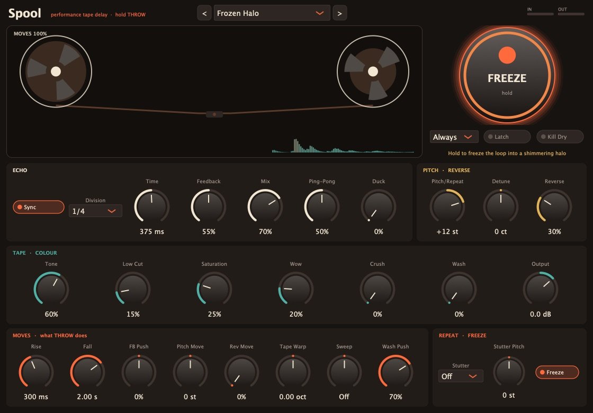Click the tape head in the middle of the tape
The height and width of the screenshot is (413, 593).
pyautogui.click(x=214, y=114)
